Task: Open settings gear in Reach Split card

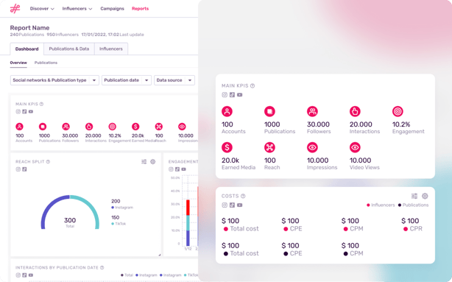Action: tap(153, 162)
